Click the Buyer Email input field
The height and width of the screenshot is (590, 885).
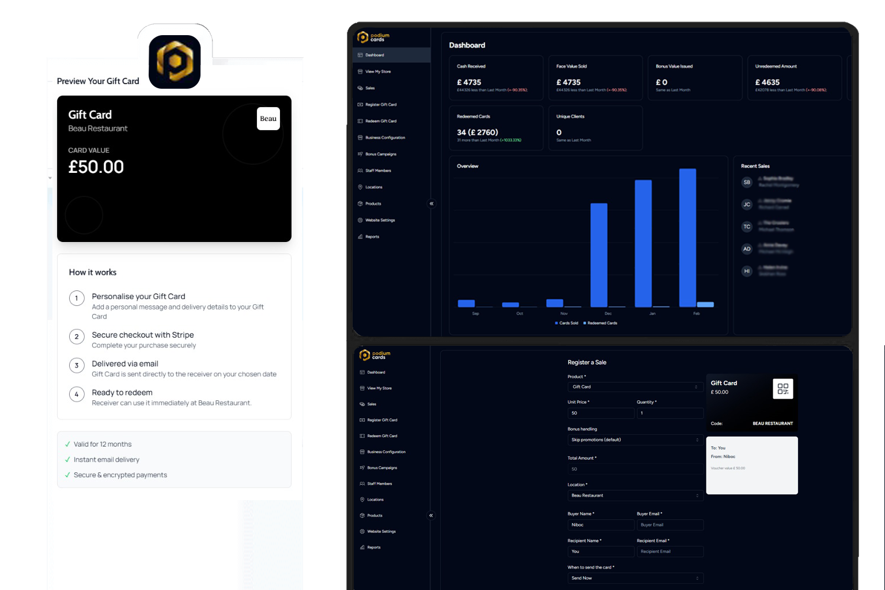[670, 525]
